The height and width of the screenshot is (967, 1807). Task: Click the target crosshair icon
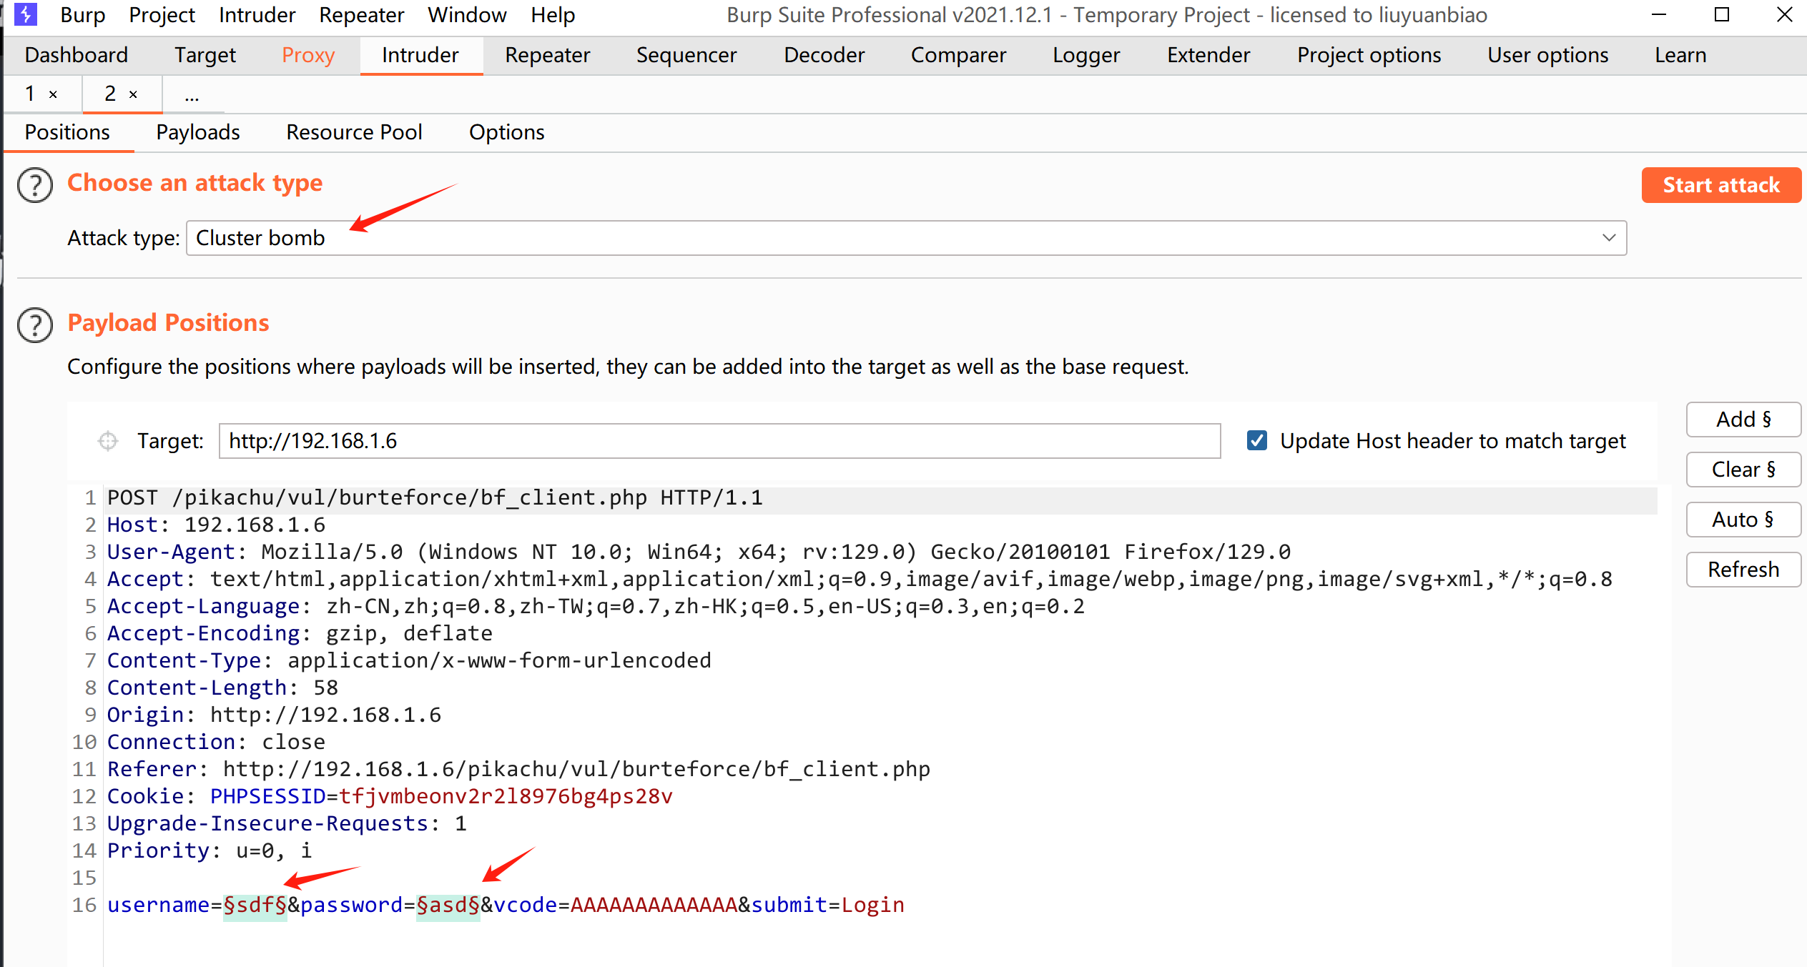click(108, 441)
